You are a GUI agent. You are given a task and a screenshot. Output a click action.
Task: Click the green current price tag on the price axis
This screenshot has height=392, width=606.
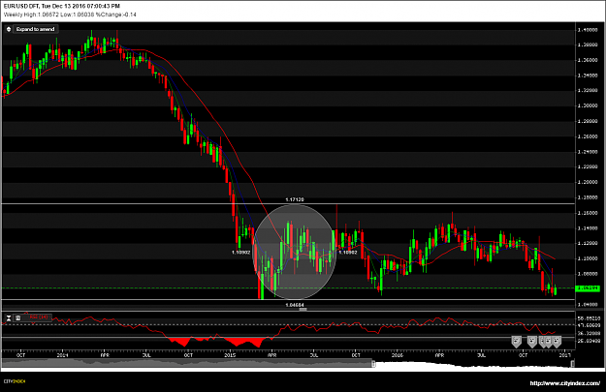[x=588, y=288]
